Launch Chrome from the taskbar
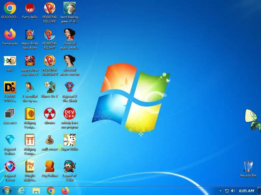261x195 pixels. pos(51,191)
